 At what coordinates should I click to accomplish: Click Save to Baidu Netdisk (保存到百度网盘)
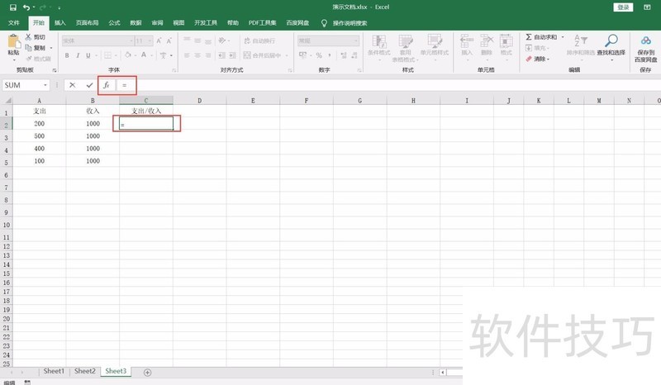coord(646,48)
